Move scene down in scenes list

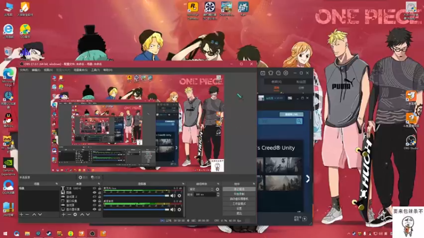coord(40,215)
